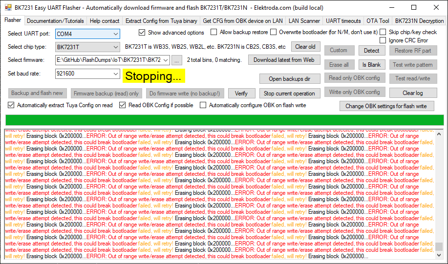Click the Set baud rate label
The image size is (448, 264).
pos(24,74)
